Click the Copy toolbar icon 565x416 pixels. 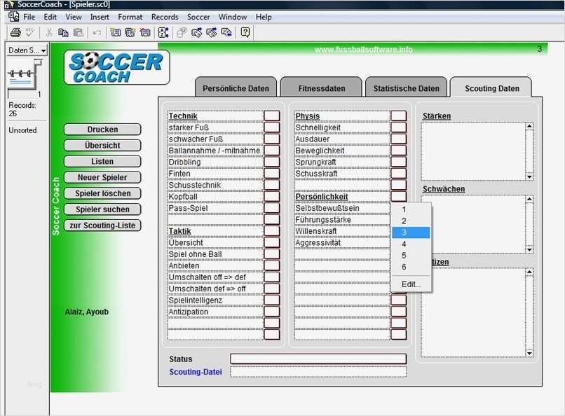[63, 33]
